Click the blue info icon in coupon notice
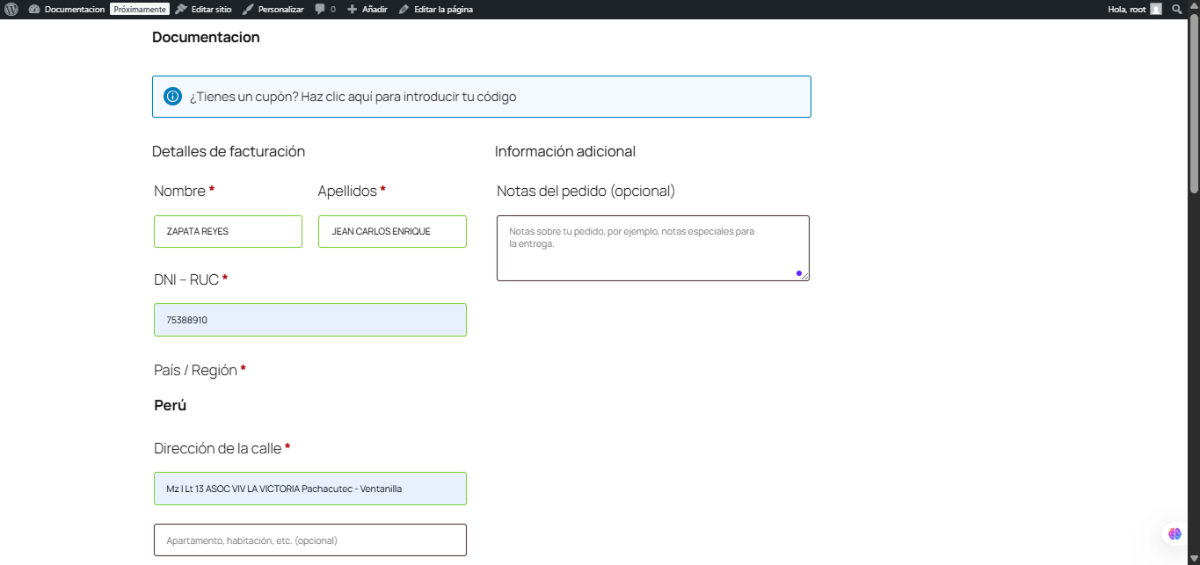Image resolution: width=1200 pixels, height=565 pixels. pyautogui.click(x=172, y=97)
